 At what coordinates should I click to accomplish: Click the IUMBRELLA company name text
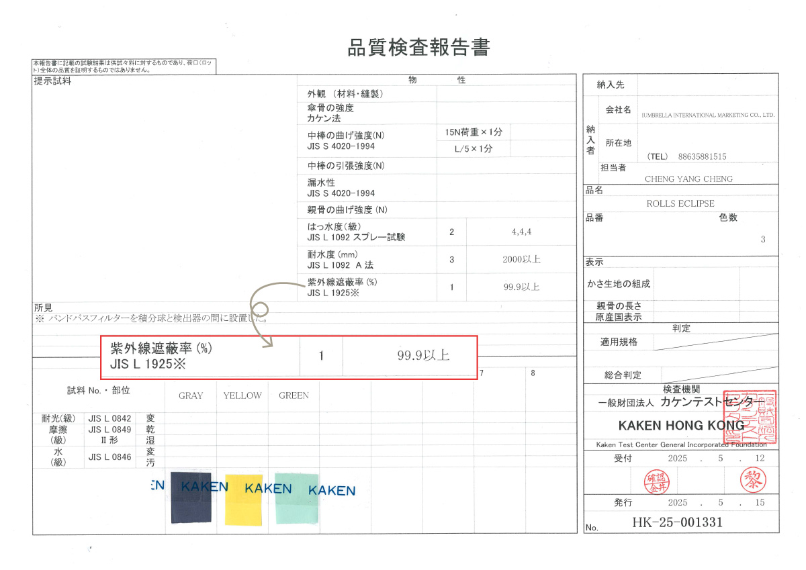708,115
